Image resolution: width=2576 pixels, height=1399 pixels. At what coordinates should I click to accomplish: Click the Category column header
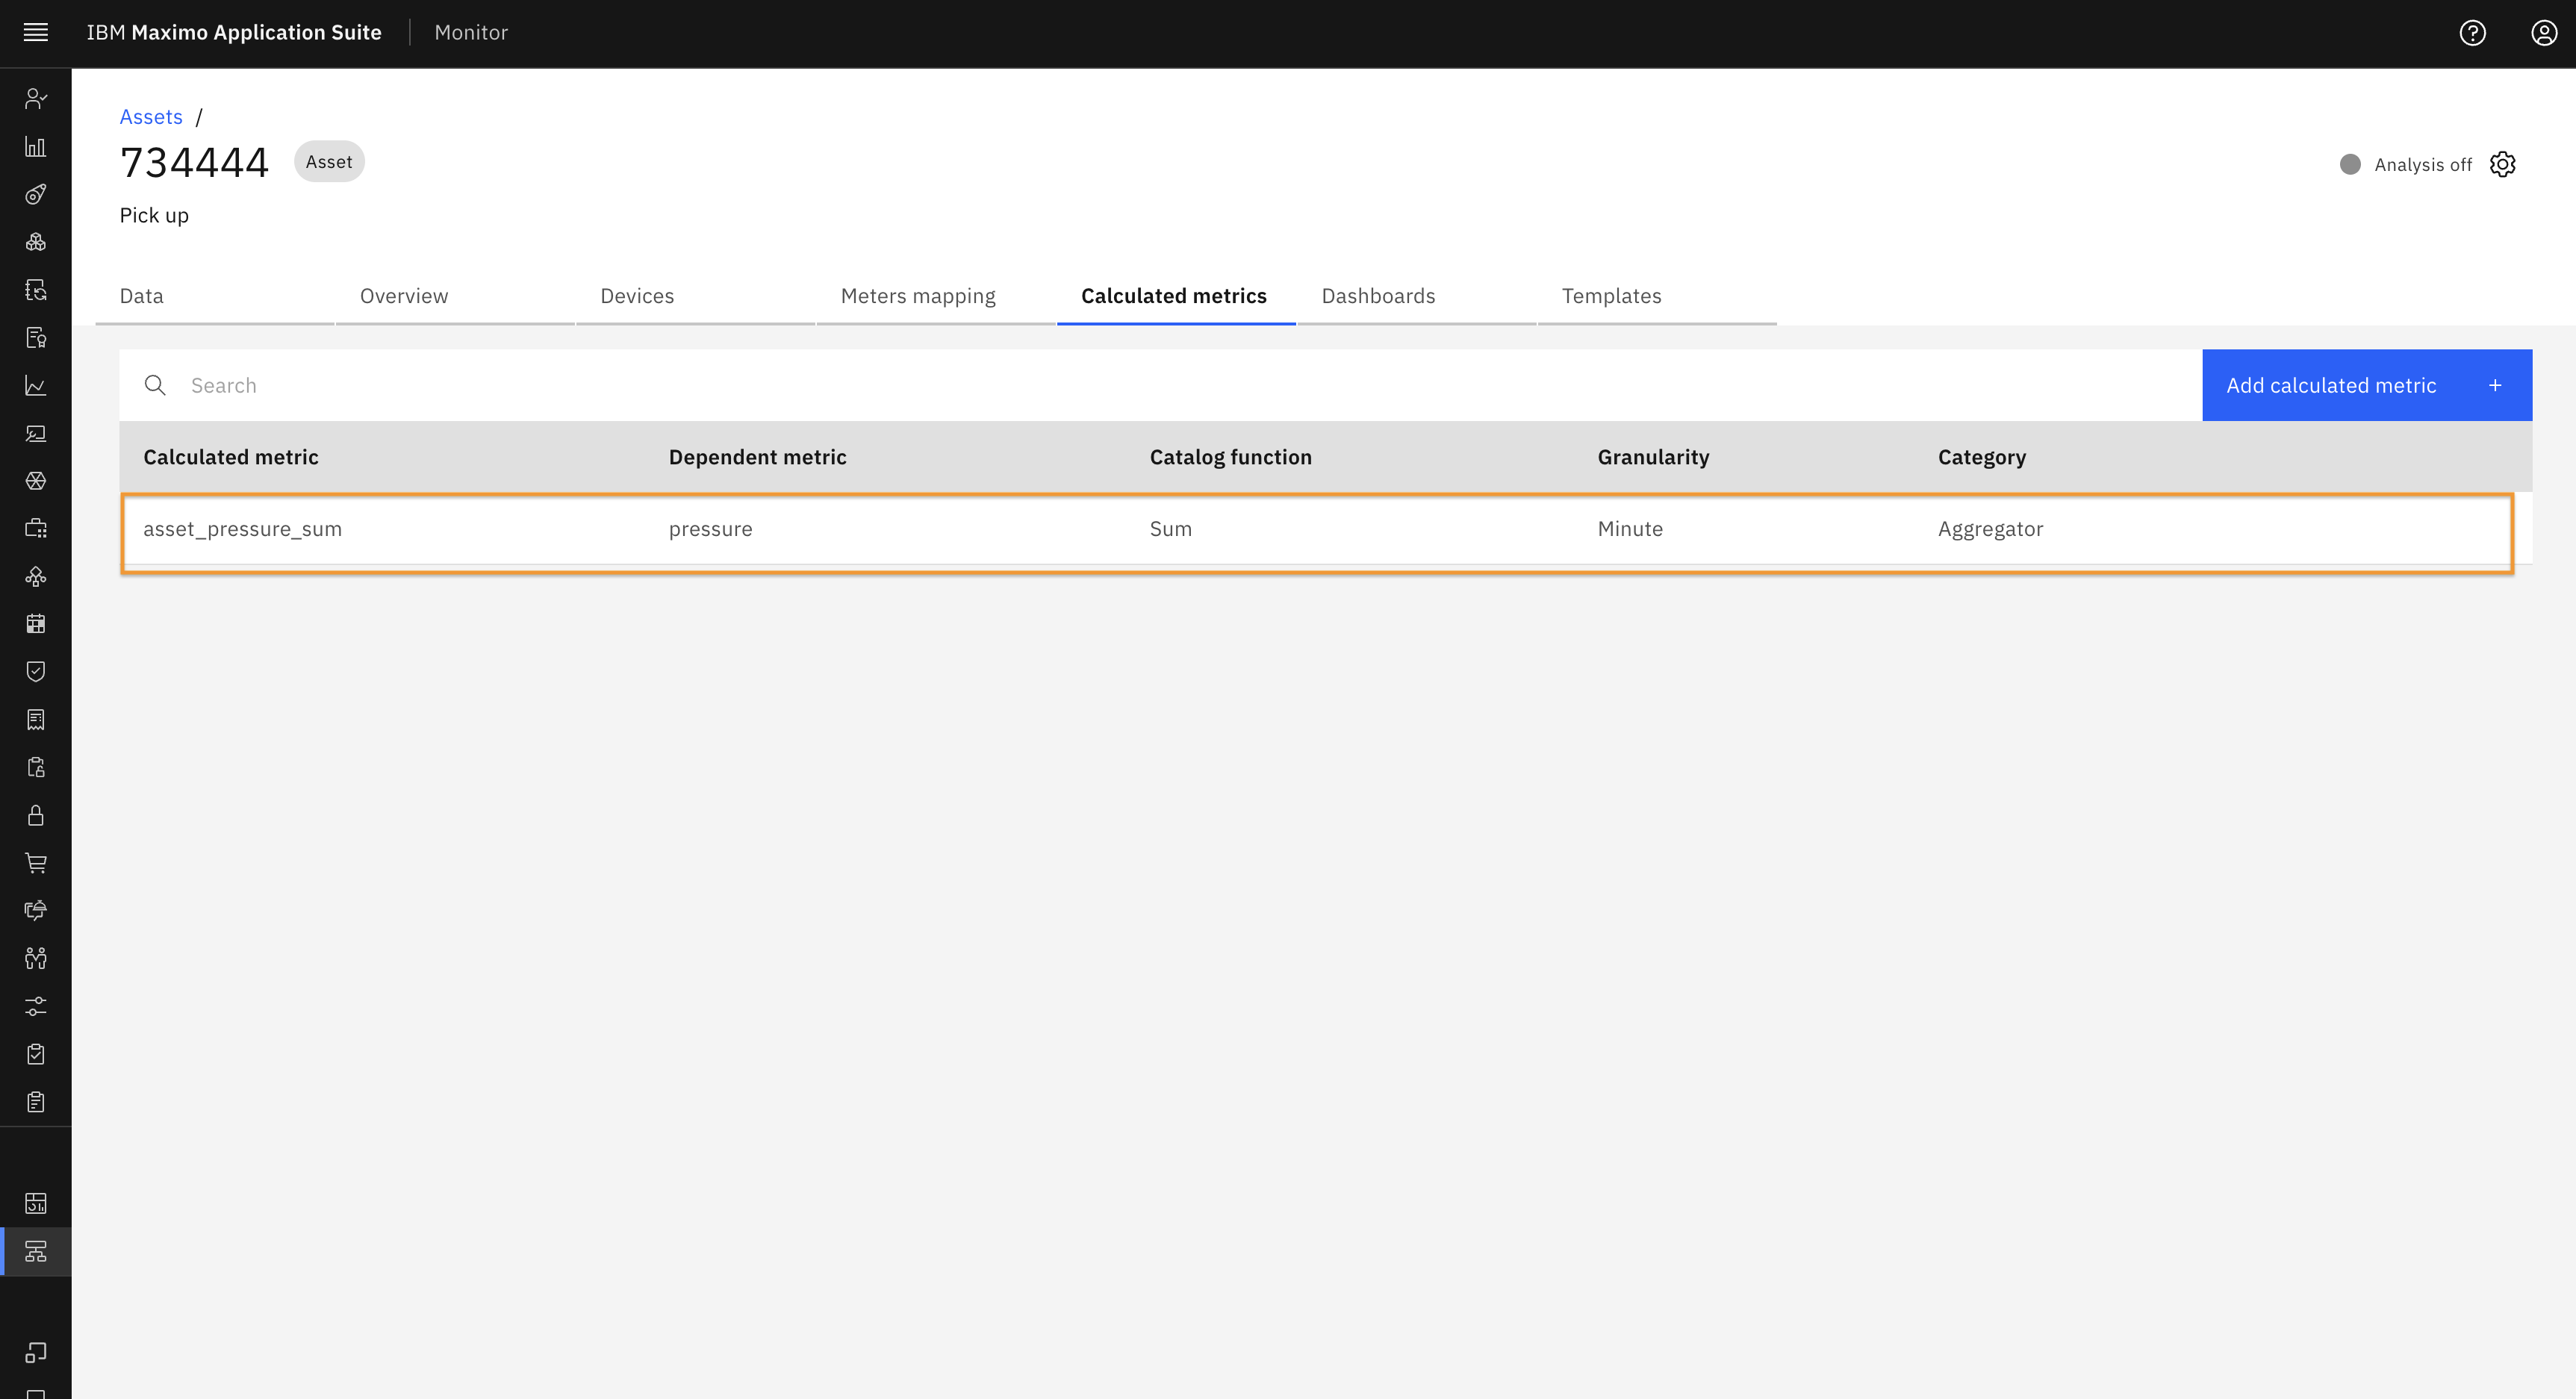click(x=1981, y=457)
